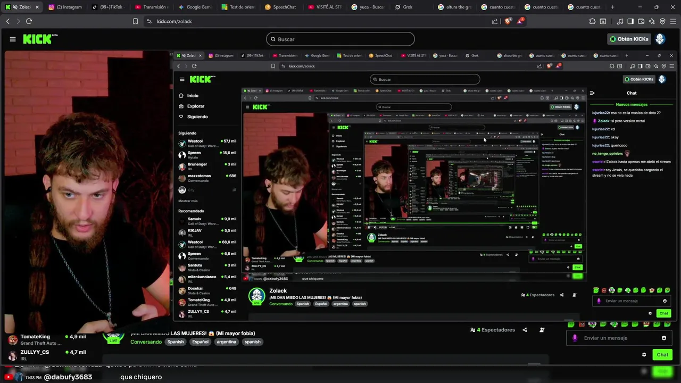Image resolution: width=681 pixels, height=383 pixels.
Task: Click the Obtén KICKs button
Action: pos(629,39)
